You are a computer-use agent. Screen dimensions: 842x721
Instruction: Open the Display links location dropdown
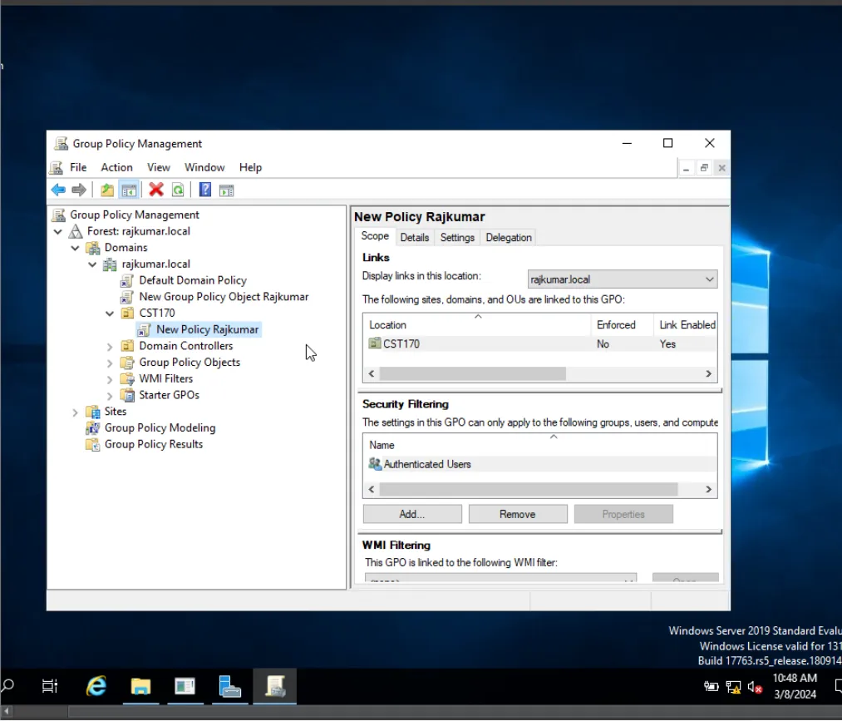pos(623,279)
